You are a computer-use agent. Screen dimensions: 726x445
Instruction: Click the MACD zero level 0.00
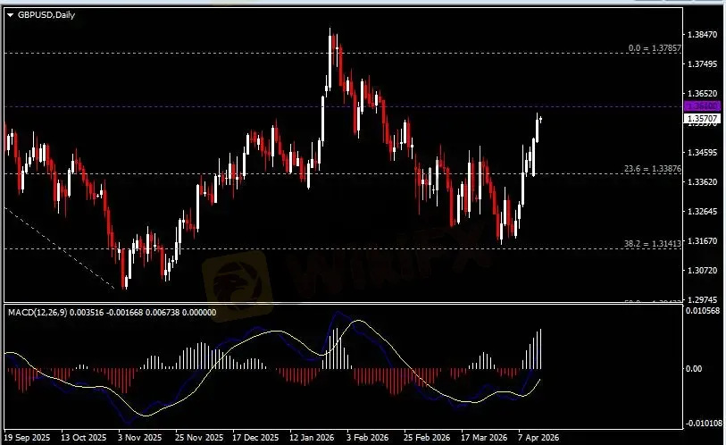click(694, 368)
